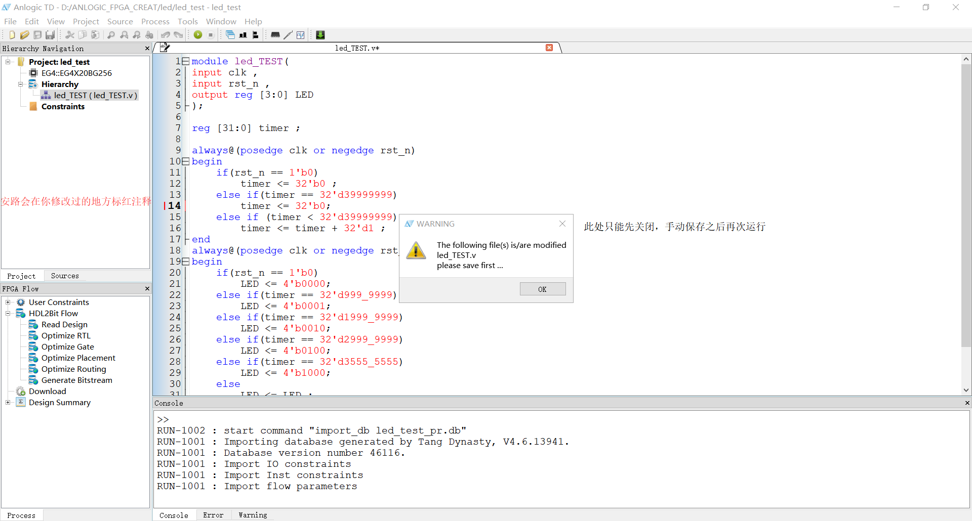Open the File menu
Viewport: 972px width, 521px height.
[10, 21]
